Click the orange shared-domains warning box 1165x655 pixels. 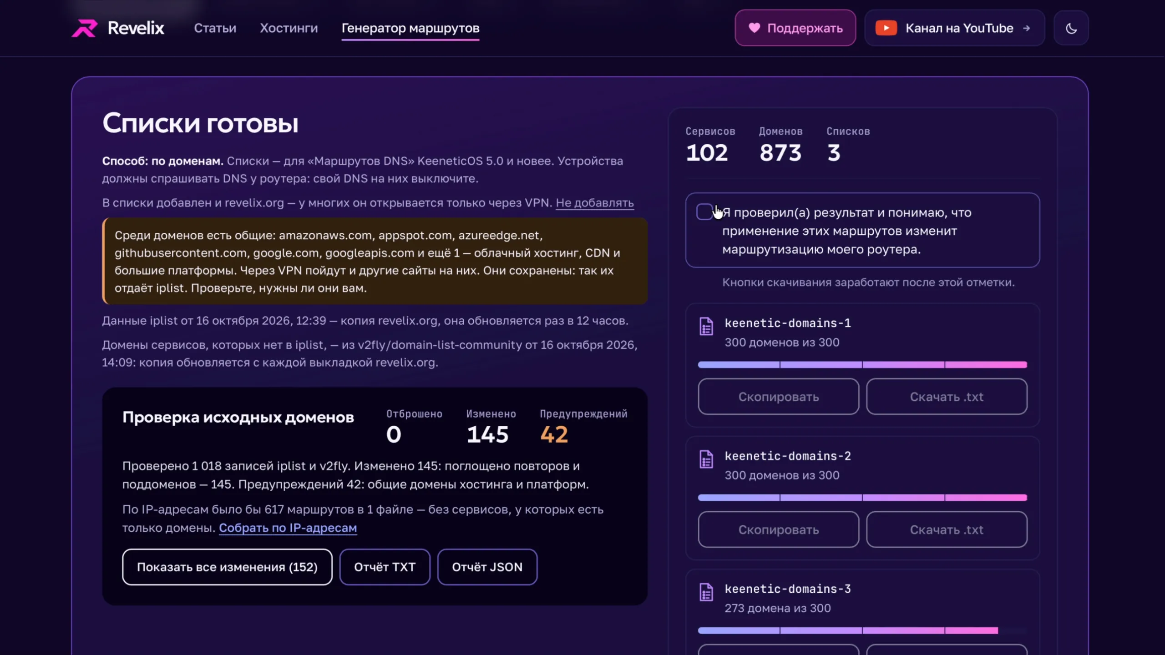[375, 261]
